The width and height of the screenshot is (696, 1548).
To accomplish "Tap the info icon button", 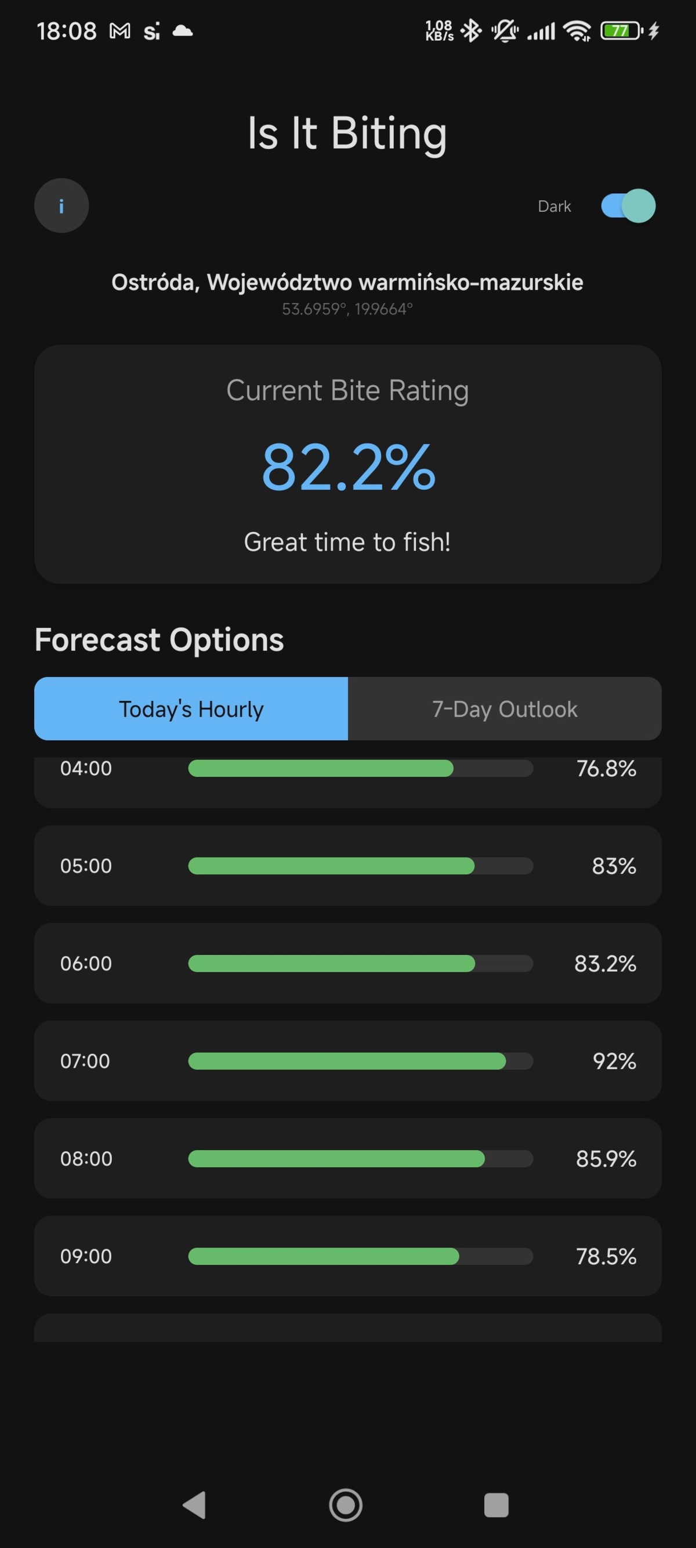I will click(x=61, y=206).
